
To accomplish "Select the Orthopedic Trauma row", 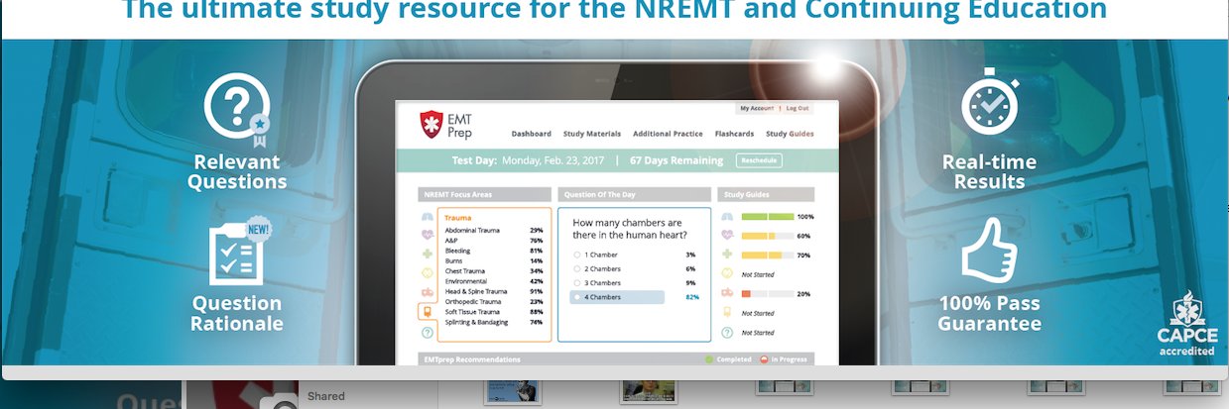I will pyautogui.click(x=493, y=301).
